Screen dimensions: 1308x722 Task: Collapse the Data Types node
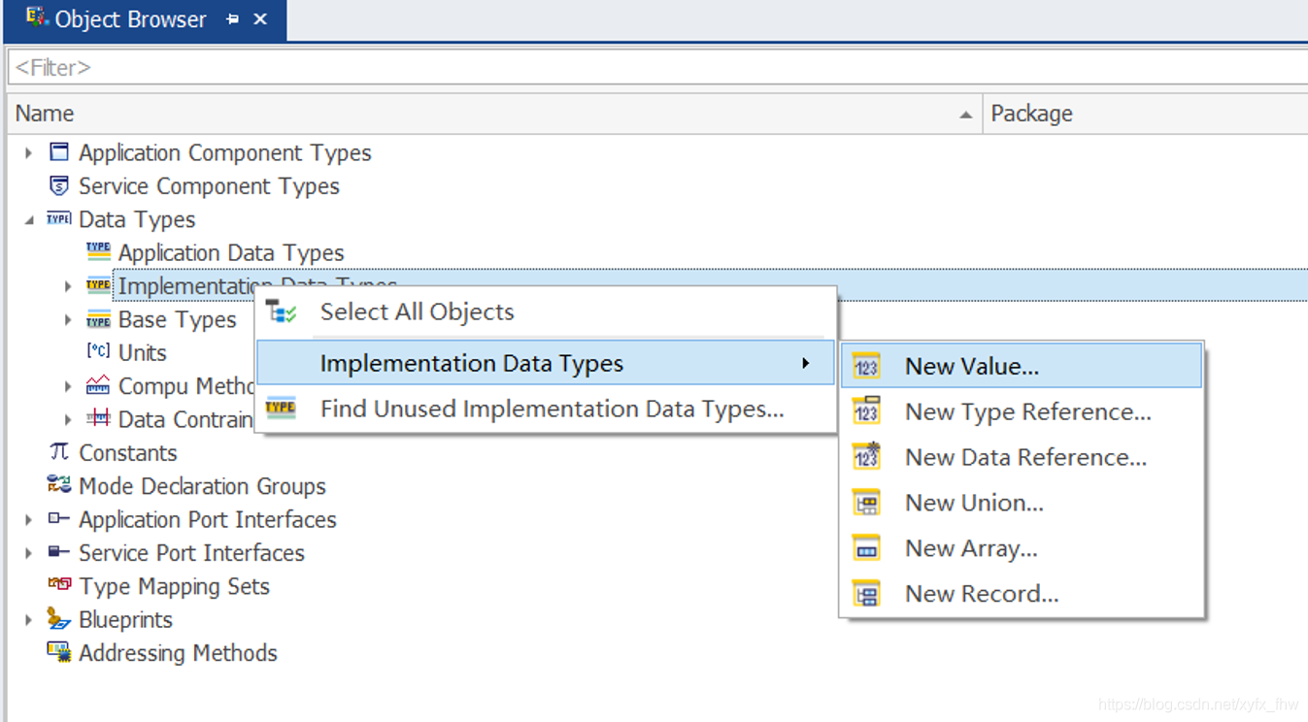pyautogui.click(x=29, y=220)
